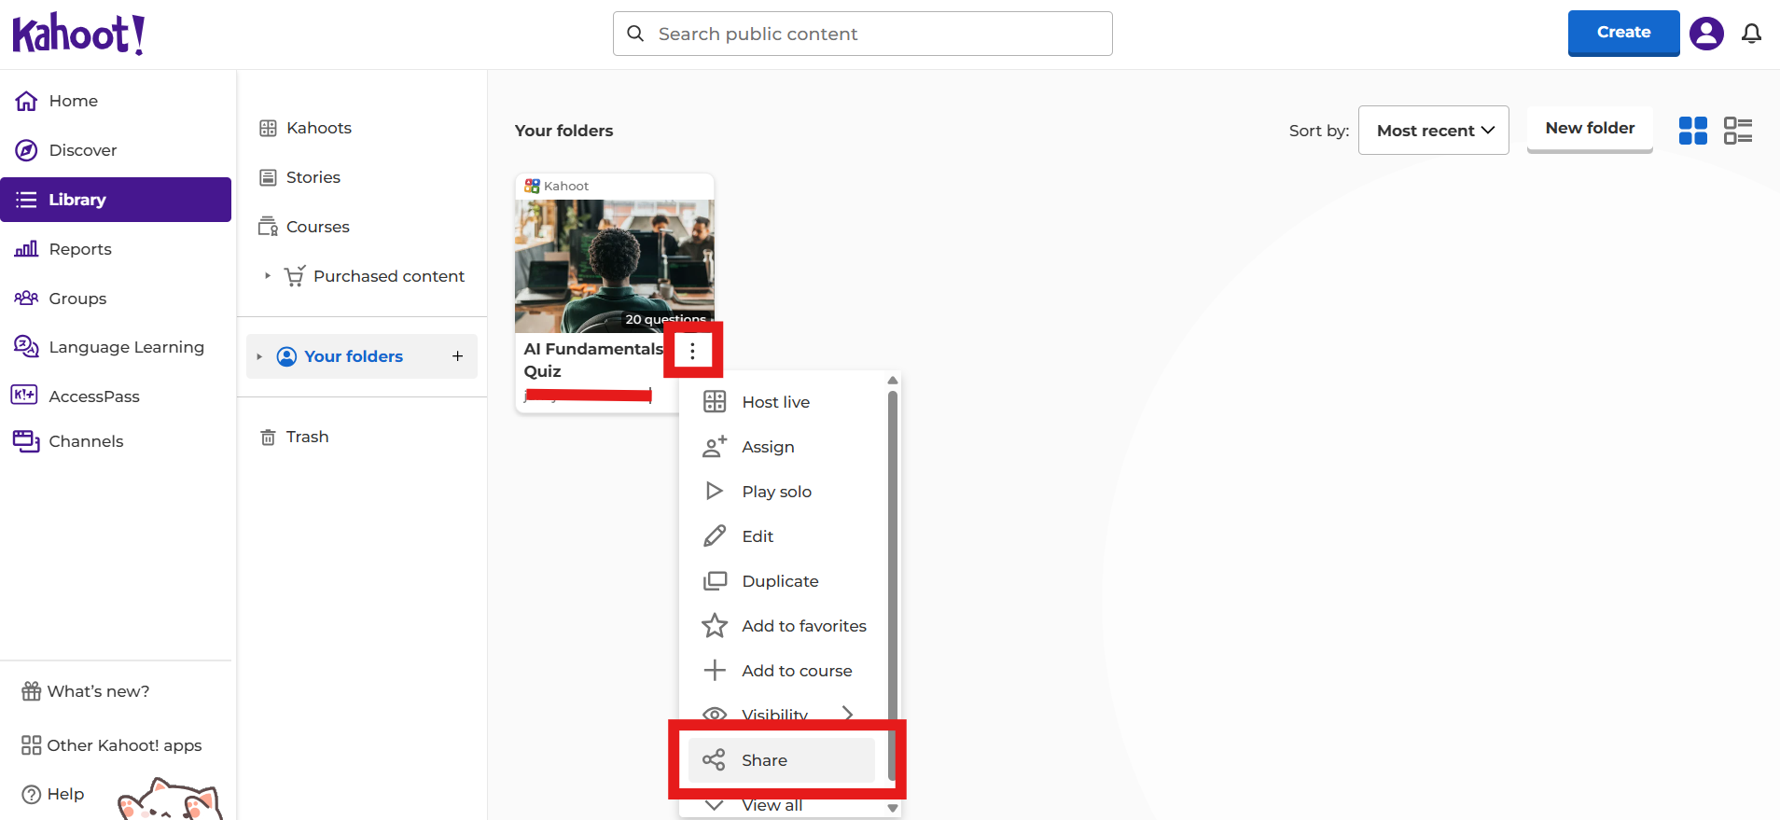Click the Search public content field
Image resolution: width=1780 pixels, height=820 pixels.
pos(862,34)
